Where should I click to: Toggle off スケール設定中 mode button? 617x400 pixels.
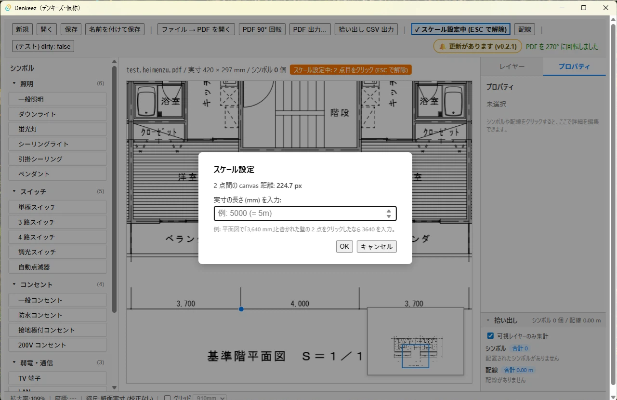(461, 29)
